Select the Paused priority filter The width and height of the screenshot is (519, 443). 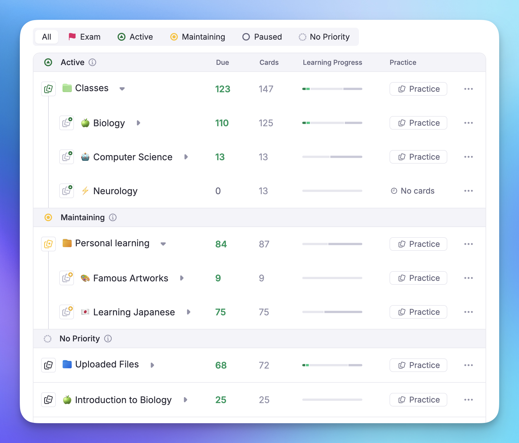(x=262, y=37)
